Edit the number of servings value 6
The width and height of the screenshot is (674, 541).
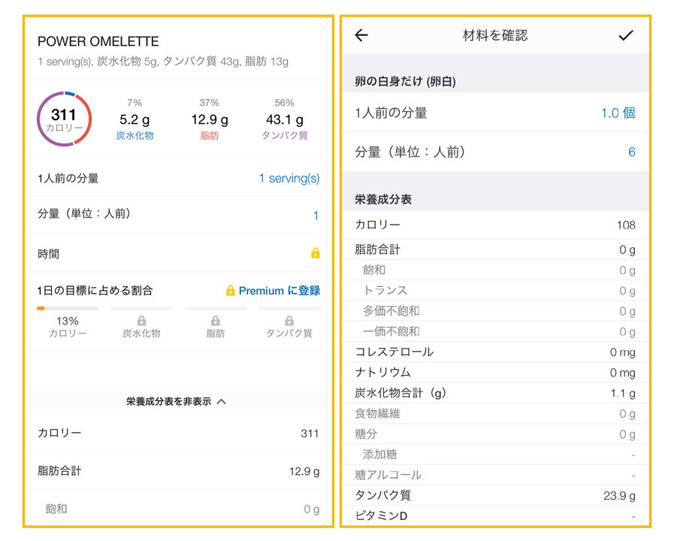click(631, 152)
